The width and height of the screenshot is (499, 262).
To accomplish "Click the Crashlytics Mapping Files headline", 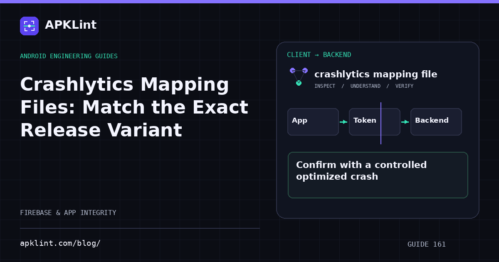I will (x=134, y=107).
